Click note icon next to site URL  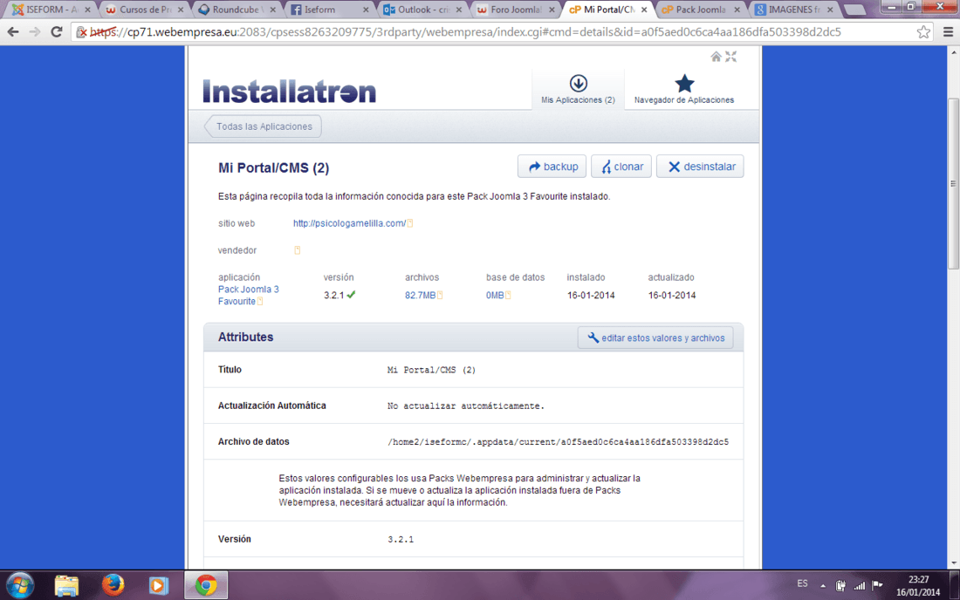click(410, 223)
